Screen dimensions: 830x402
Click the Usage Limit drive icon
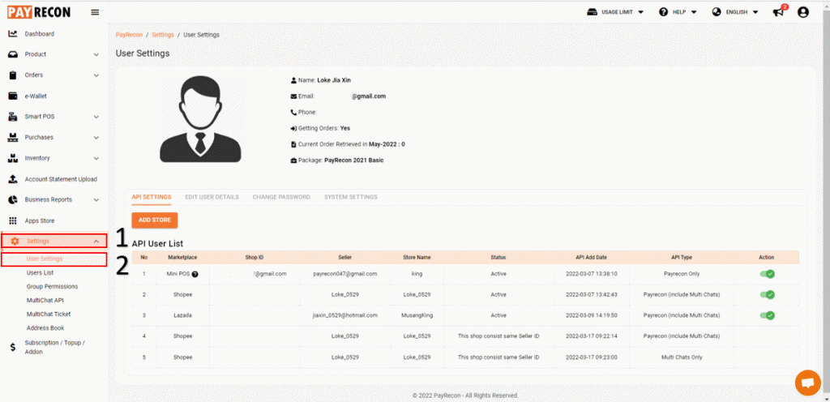[x=593, y=12]
